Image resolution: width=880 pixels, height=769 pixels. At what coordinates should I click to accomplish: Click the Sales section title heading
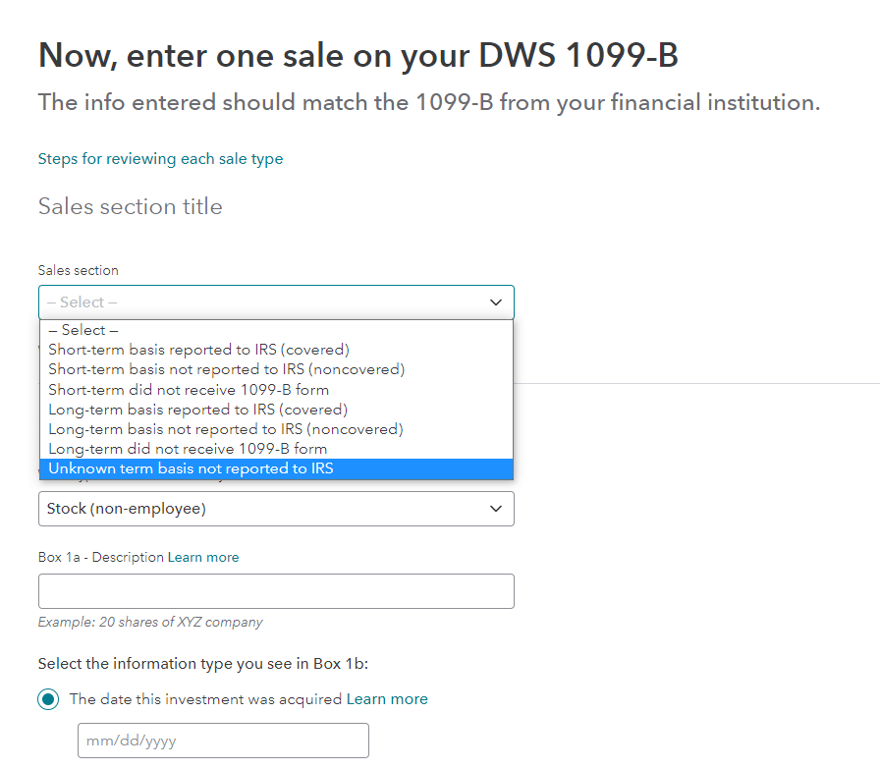[131, 206]
